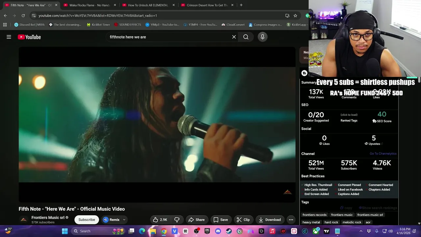This screenshot has height=237, width=421.
Task: Click Go To Channelytics link
Action: [x=383, y=154]
